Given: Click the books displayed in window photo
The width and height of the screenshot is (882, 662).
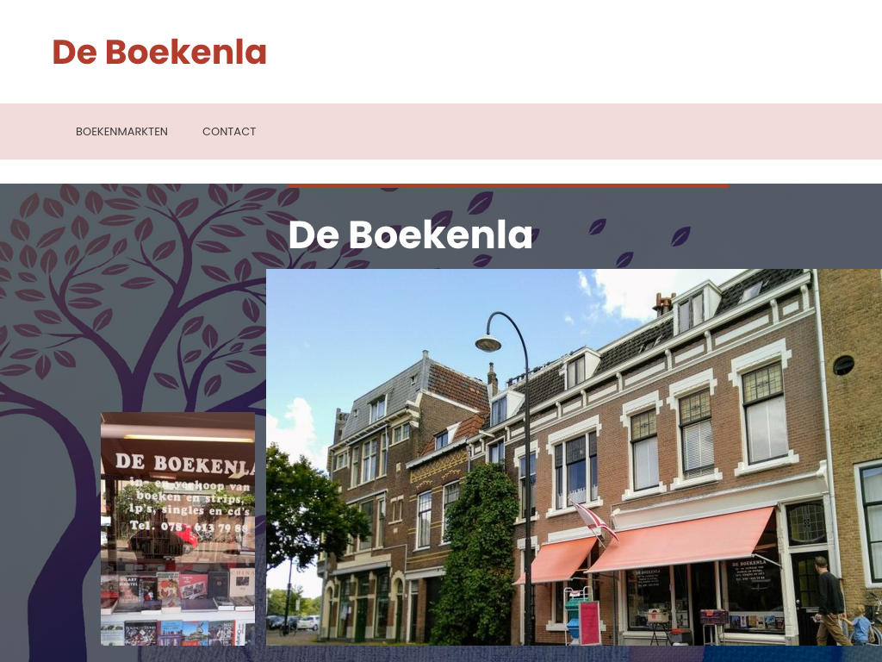Looking at the screenshot, I should click(177, 608).
